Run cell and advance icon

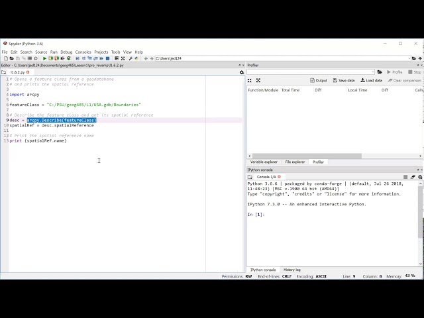click(x=56, y=58)
